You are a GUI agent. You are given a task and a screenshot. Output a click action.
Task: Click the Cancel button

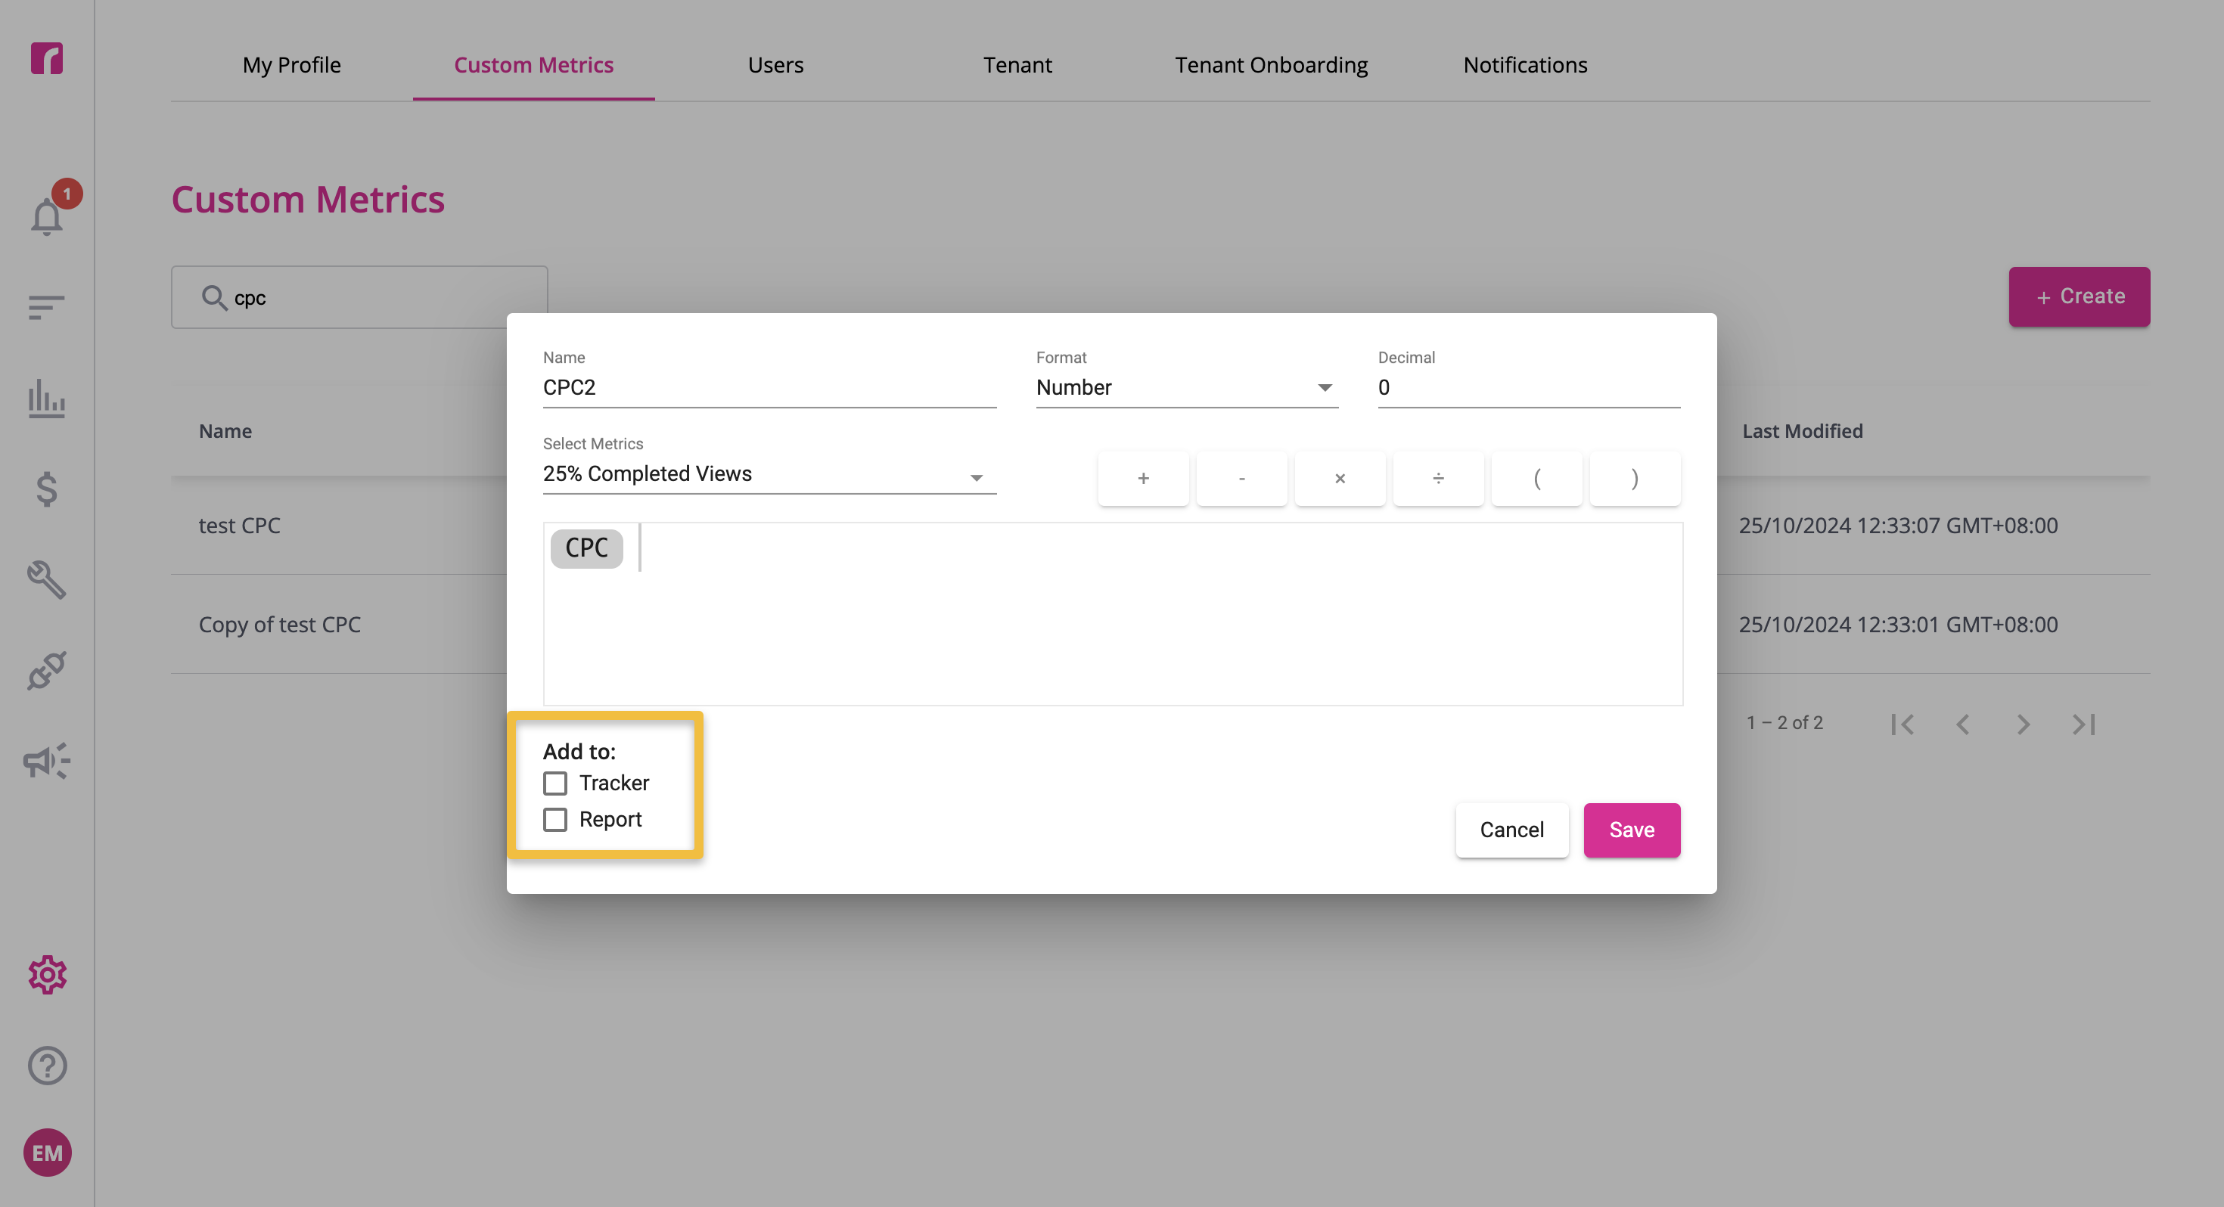(x=1511, y=830)
